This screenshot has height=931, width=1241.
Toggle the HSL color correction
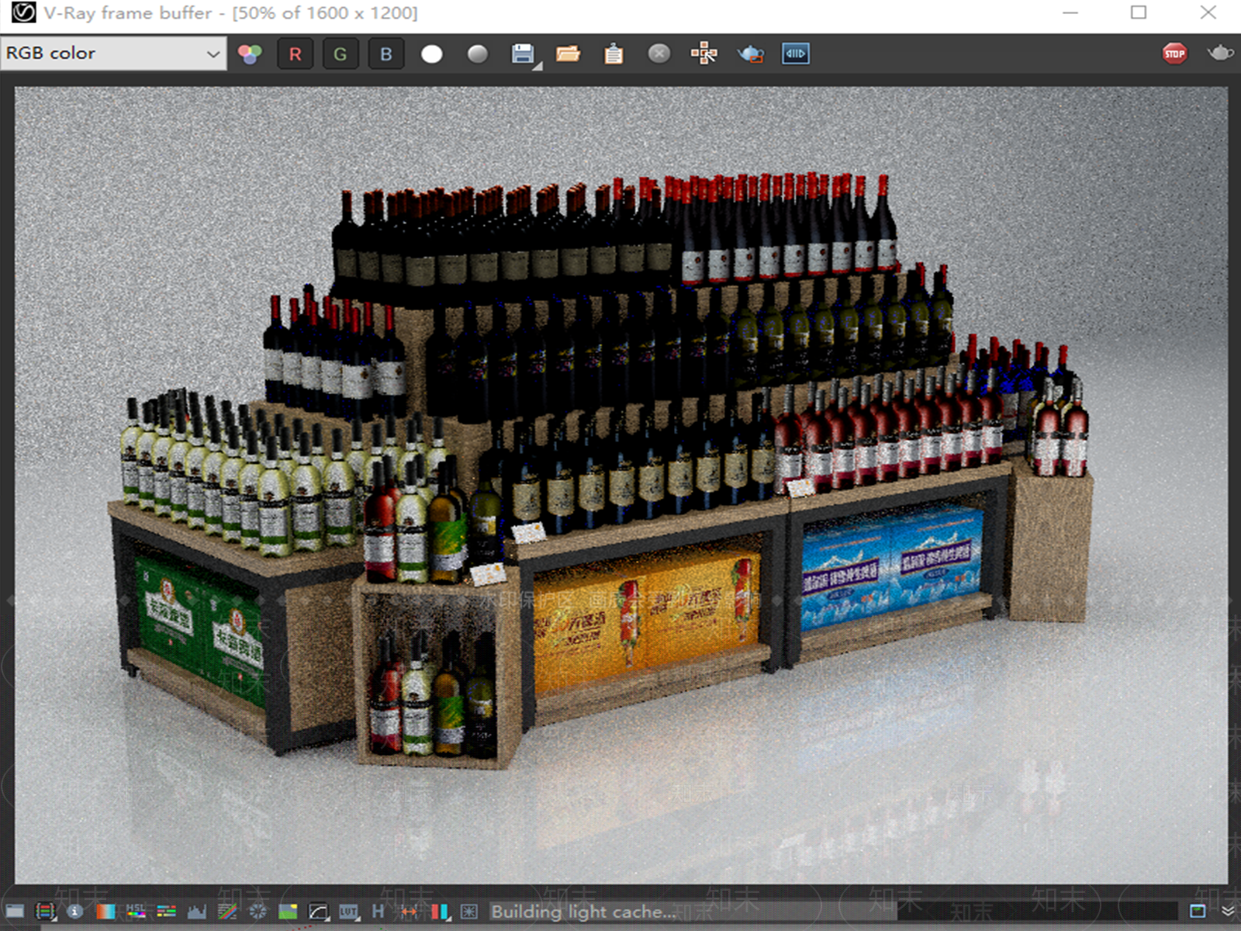pyautogui.click(x=136, y=911)
